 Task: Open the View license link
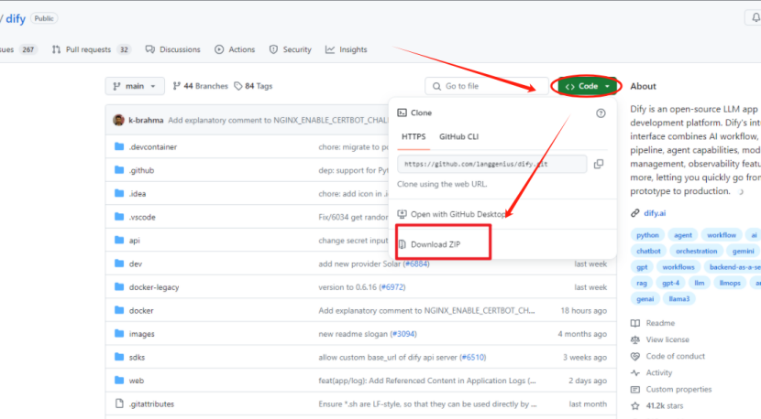[660, 339]
